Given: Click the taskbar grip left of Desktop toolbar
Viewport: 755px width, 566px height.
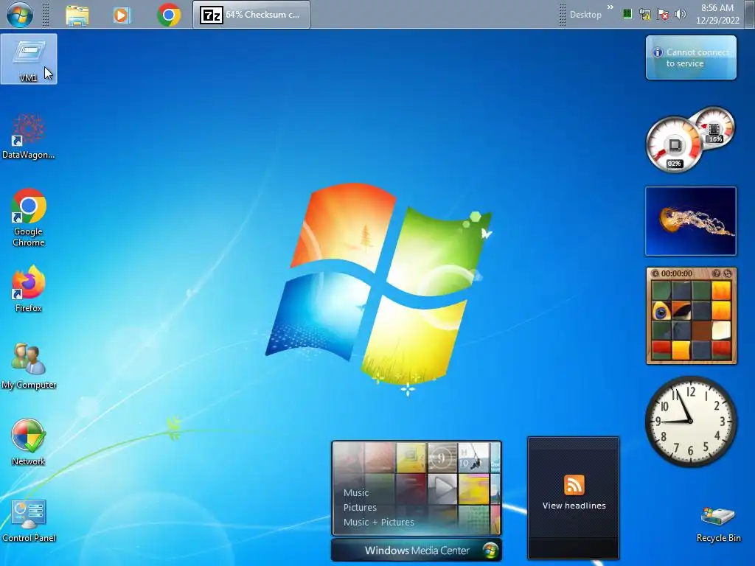Looking at the screenshot, I should (x=562, y=15).
